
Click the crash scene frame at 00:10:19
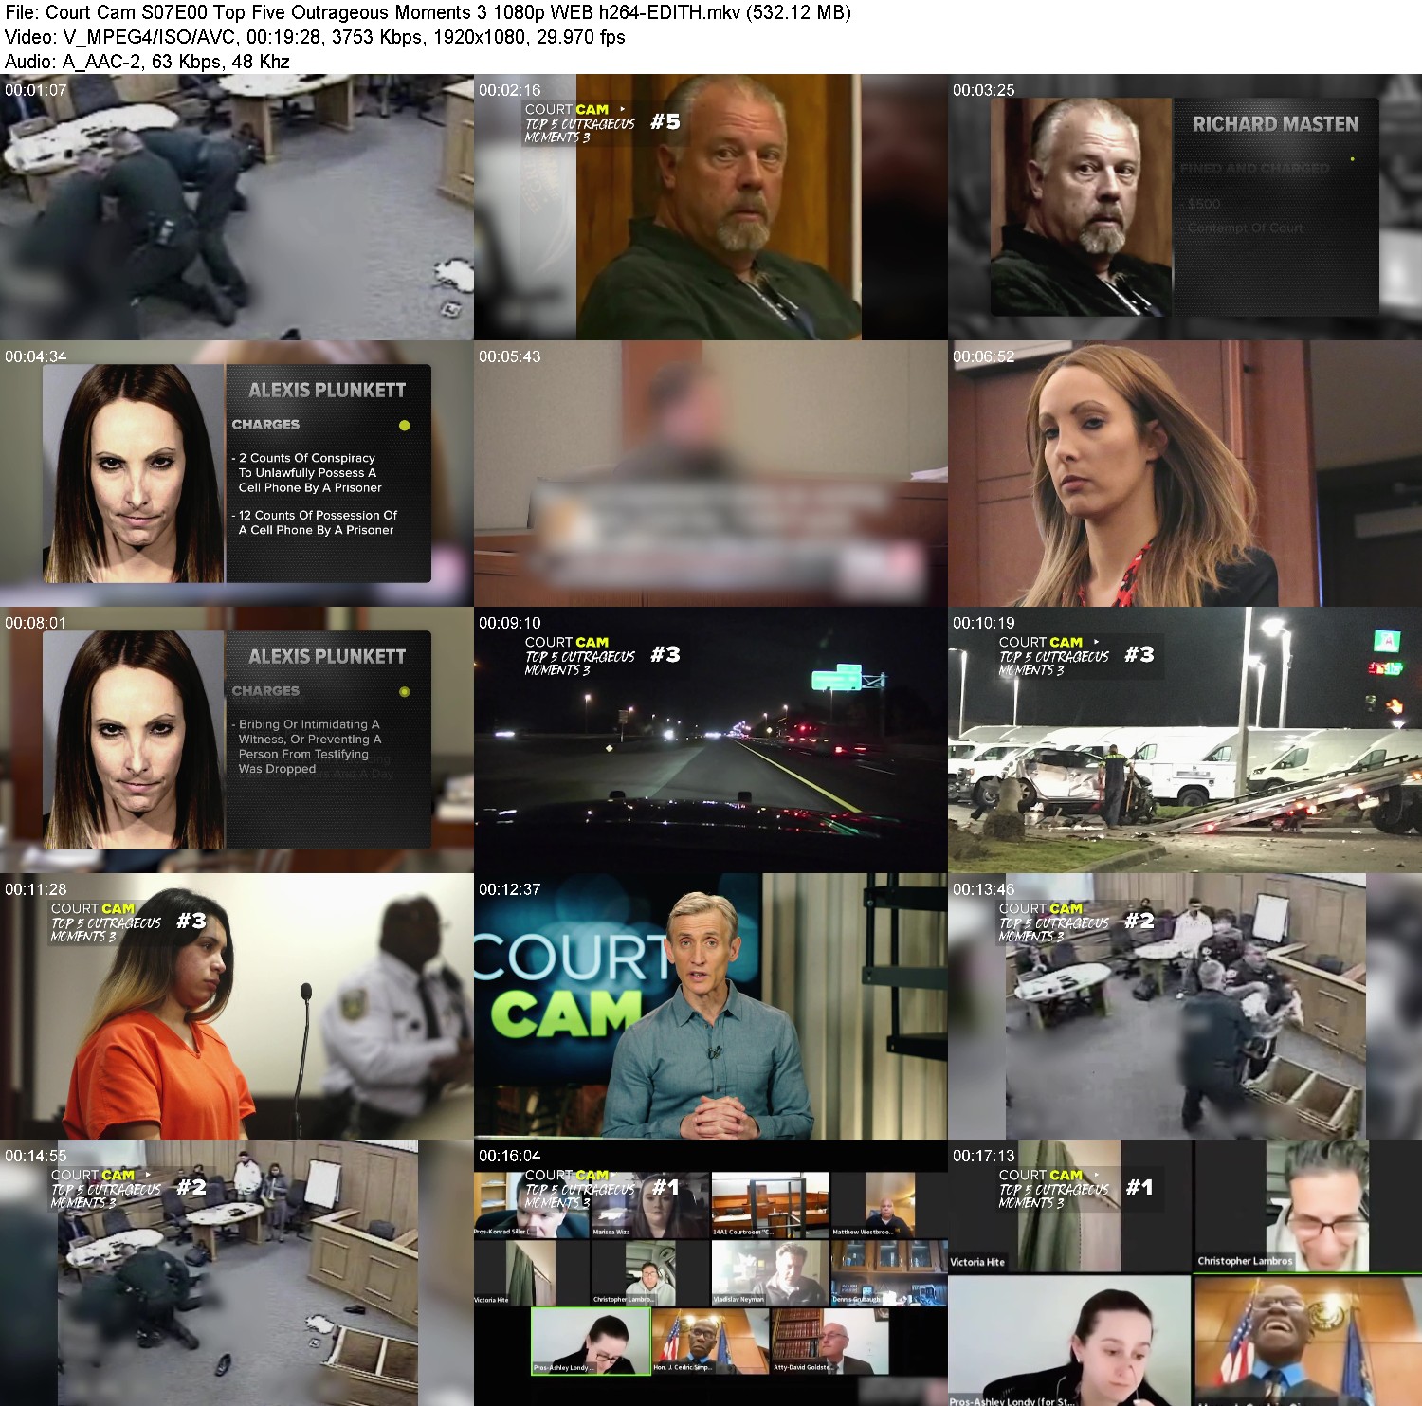(x=1185, y=740)
